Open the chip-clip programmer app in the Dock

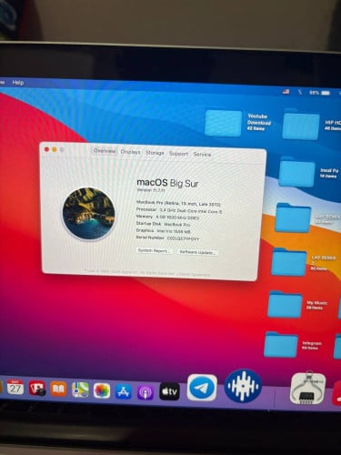pos(308,389)
